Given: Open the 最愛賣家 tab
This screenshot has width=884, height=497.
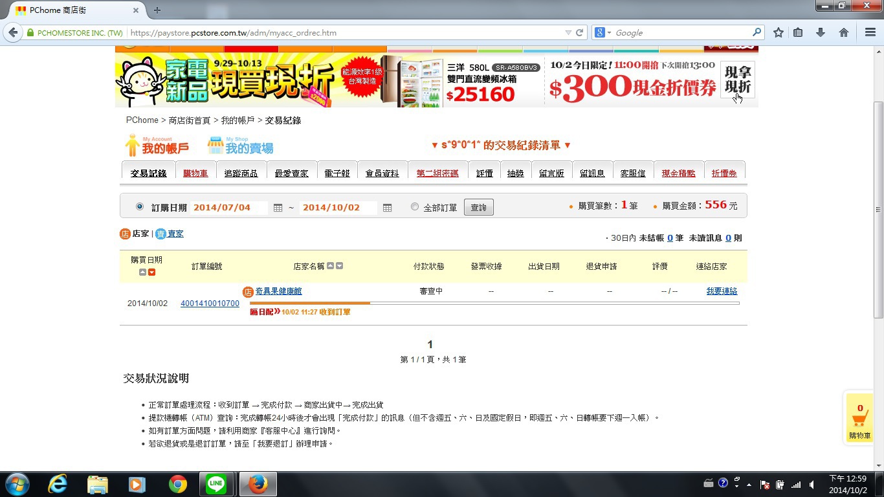Looking at the screenshot, I should pyautogui.click(x=292, y=173).
